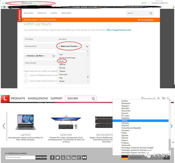Open the DESKTOPS product thumbnail

[66, 122]
